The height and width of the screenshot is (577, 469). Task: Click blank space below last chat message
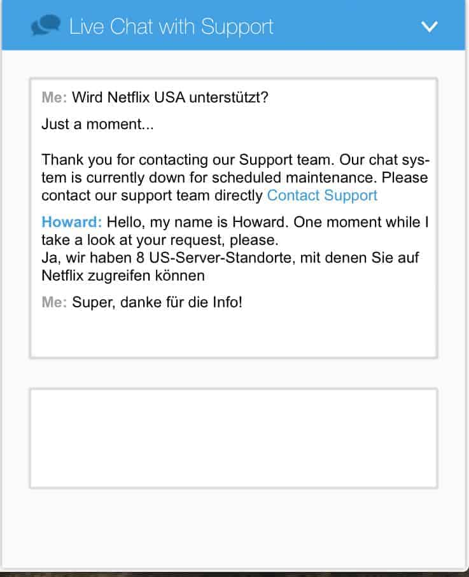tap(234, 334)
